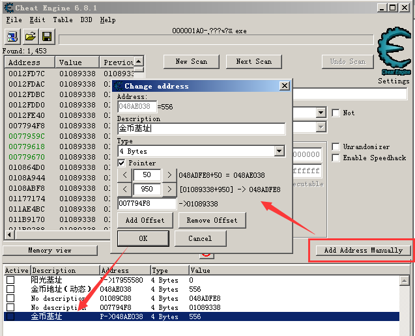The image size is (415, 336).
Task: Minimize the Cheat Engine window
Action: pyautogui.click(x=382, y=8)
